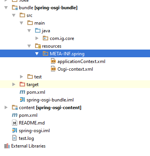Collapse the resources folder arrow
Image resolution: width=150 pixels, height=156 pixels.
[29, 46]
